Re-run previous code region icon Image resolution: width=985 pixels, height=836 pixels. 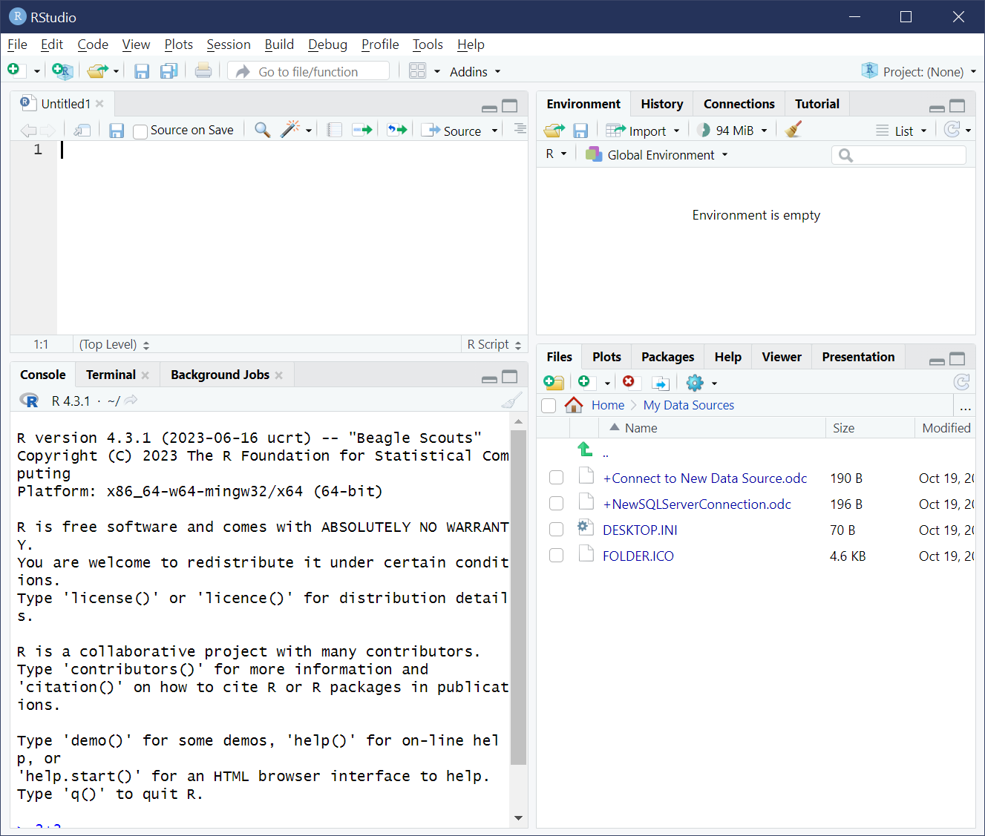[x=397, y=130]
